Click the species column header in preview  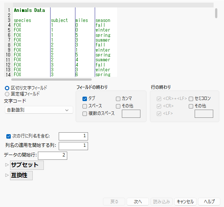22,20
